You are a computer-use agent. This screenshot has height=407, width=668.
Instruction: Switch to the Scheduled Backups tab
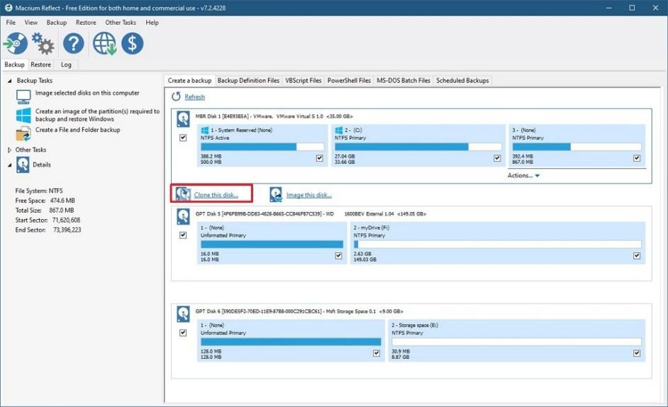tap(462, 81)
